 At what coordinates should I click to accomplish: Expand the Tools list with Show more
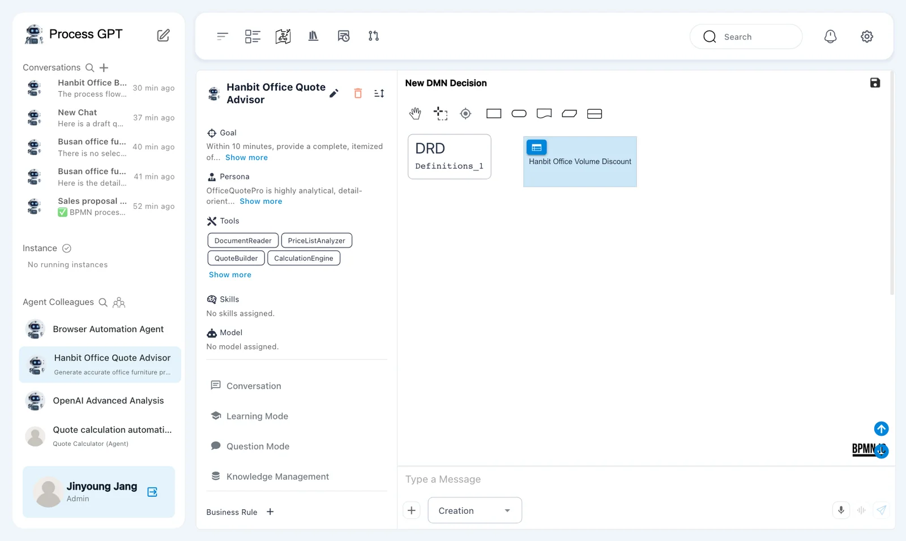[x=230, y=274]
